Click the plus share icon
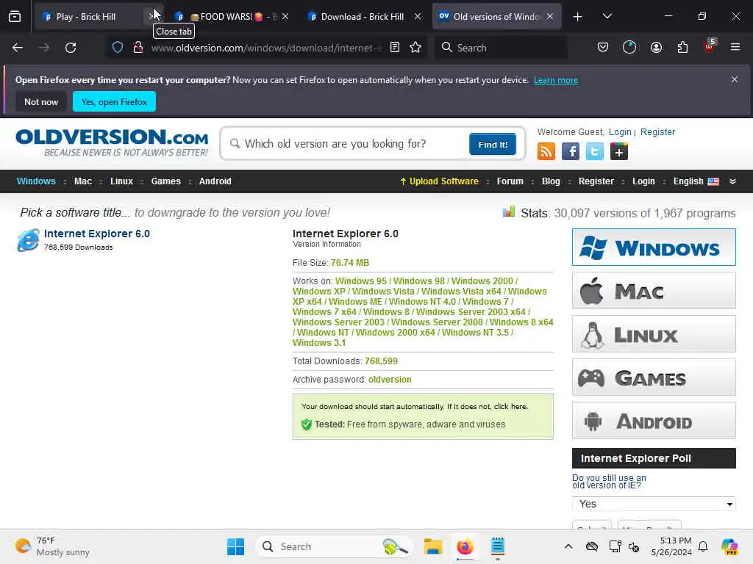753x564 pixels. click(x=618, y=151)
